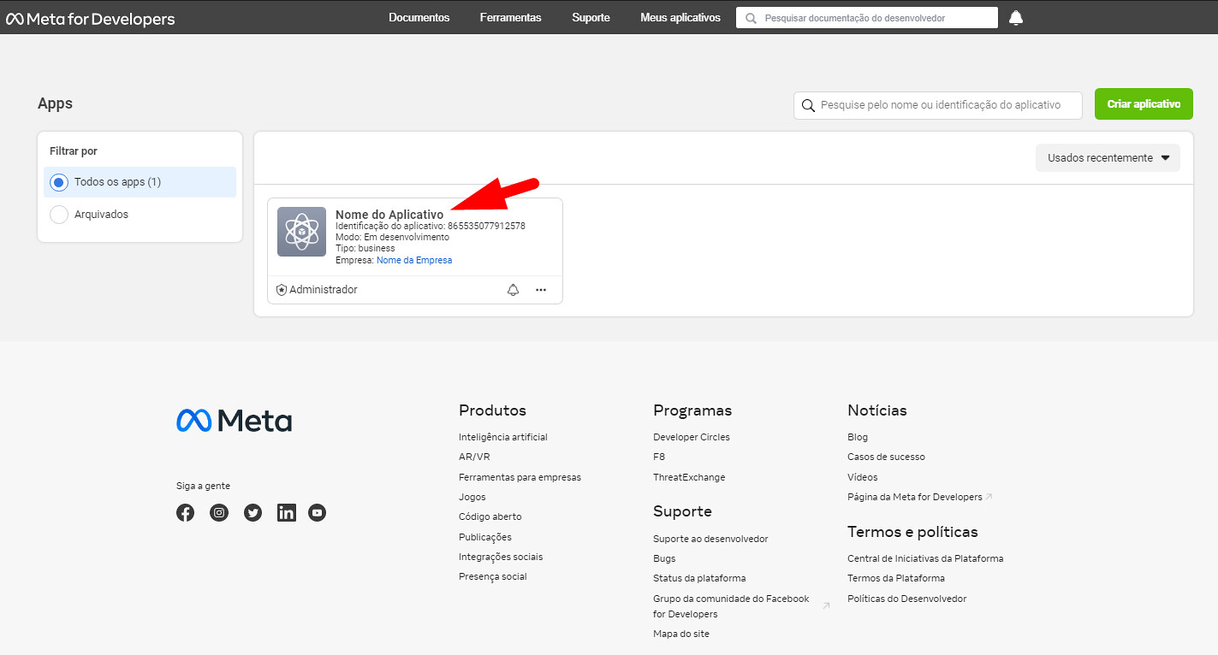This screenshot has width=1218, height=655.
Task: Click the app card's notification bell icon
Action: (513, 290)
